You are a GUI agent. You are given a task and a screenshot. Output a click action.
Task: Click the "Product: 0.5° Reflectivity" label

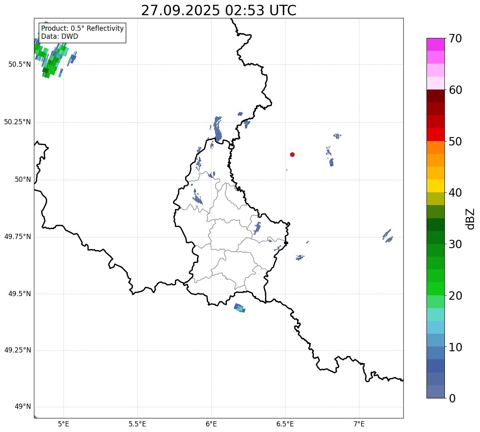(x=83, y=29)
